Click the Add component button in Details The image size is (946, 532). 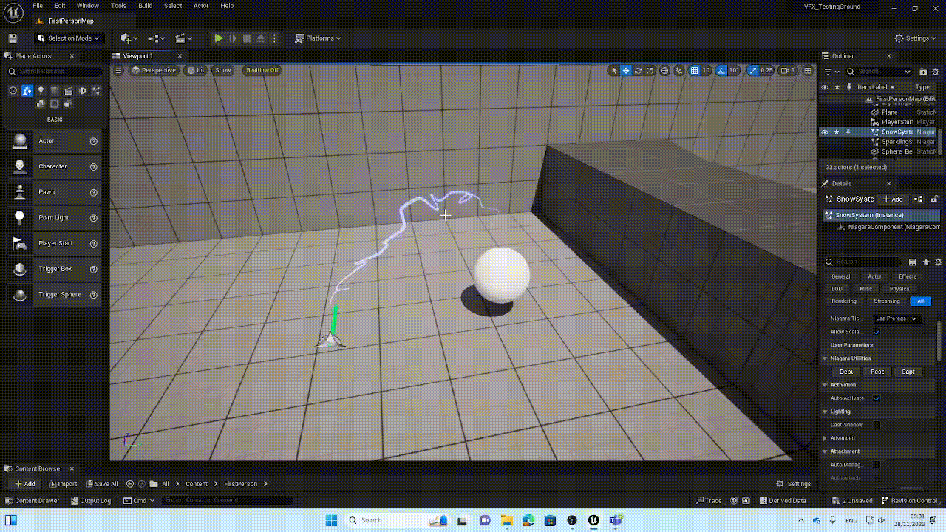coord(893,199)
